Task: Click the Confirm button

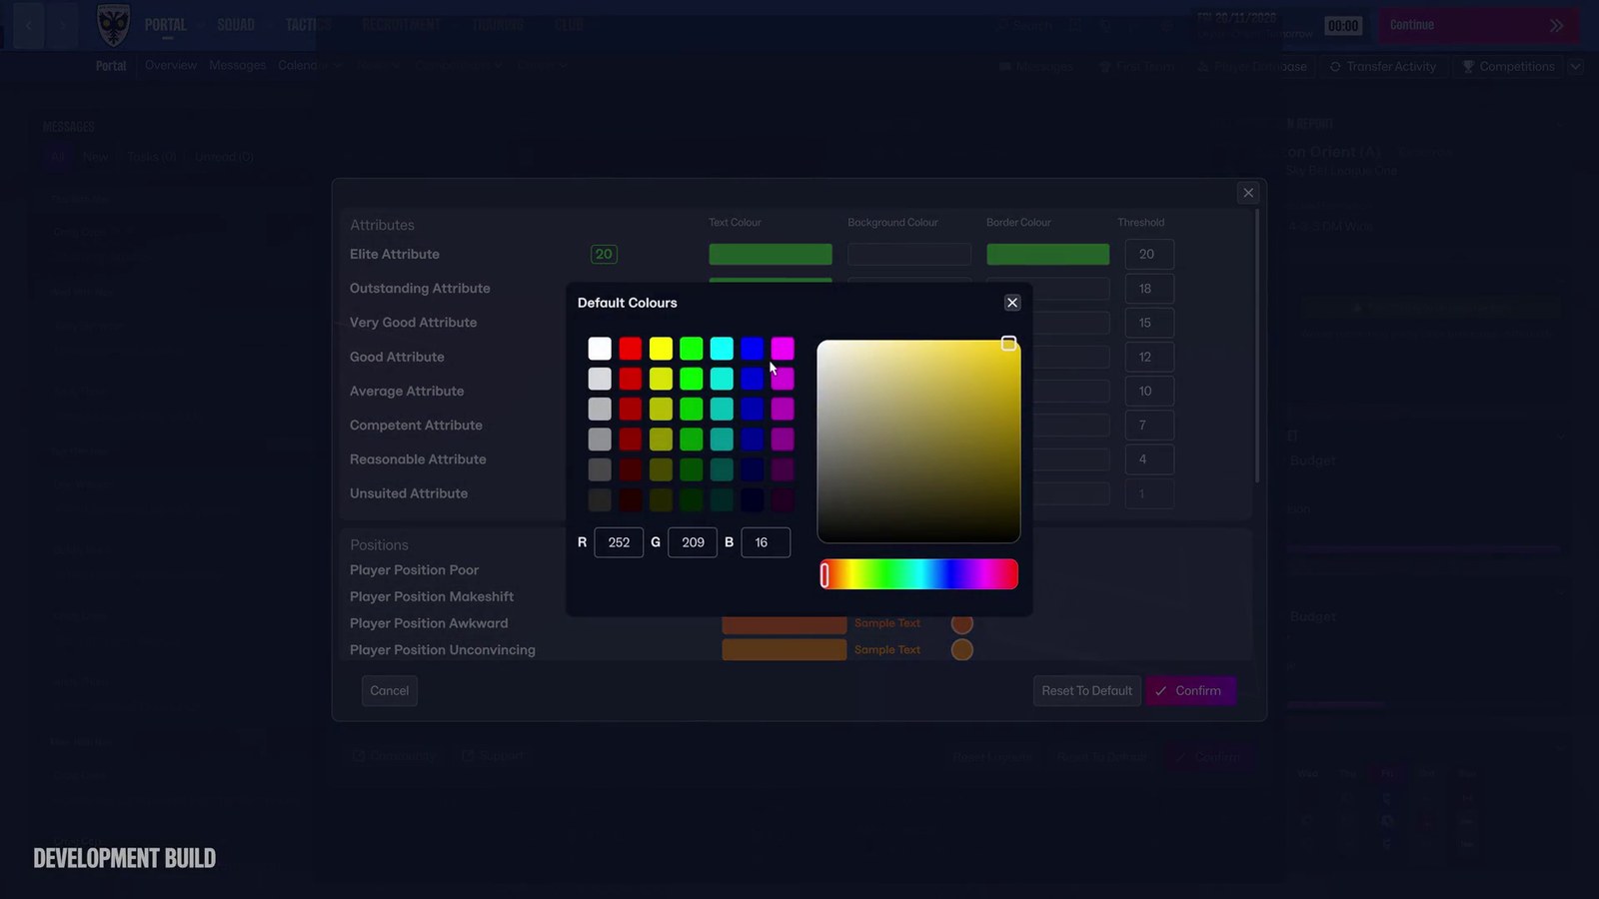Action: point(1191,691)
